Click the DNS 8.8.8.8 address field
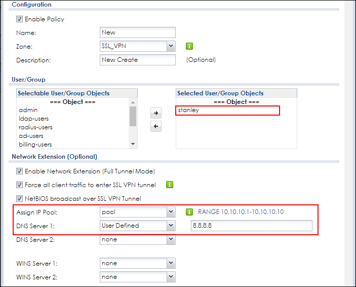 click(x=252, y=226)
